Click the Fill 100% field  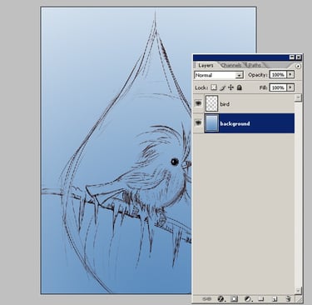click(278, 87)
